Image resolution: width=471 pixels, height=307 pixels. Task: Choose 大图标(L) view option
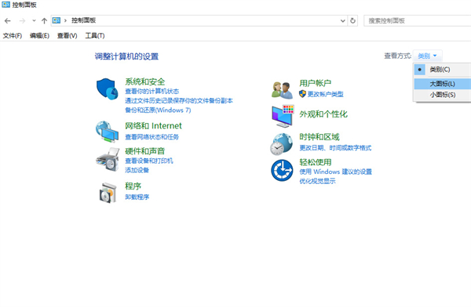442,84
